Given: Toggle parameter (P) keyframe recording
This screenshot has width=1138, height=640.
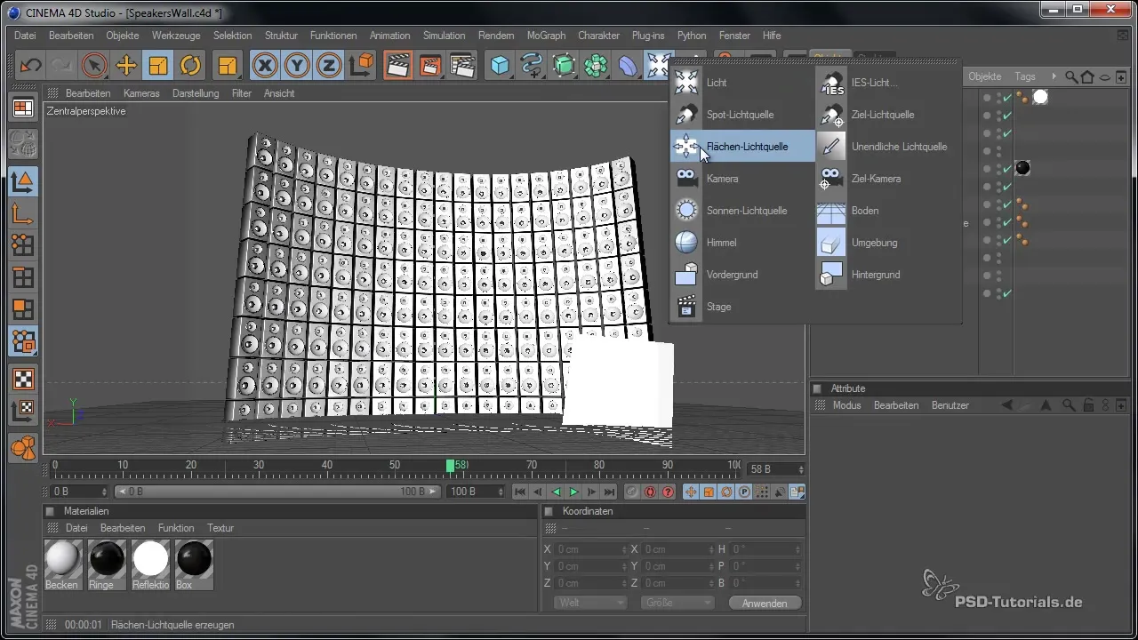Looking at the screenshot, I should pyautogui.click(x=744, y=492).
